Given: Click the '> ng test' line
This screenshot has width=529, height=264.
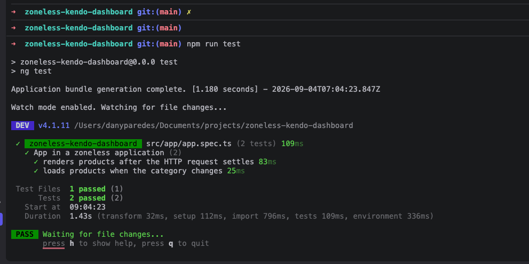Looking at the screenshot, I should 31,71.
